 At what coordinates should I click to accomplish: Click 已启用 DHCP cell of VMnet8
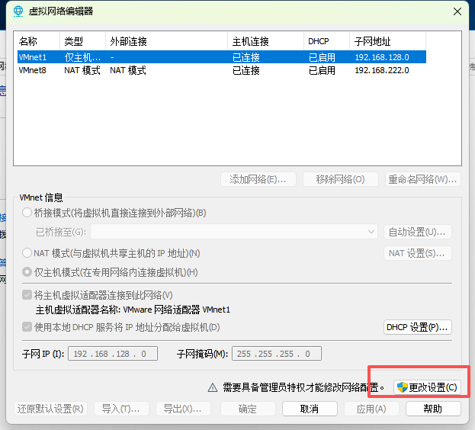[x=322, y=70]
